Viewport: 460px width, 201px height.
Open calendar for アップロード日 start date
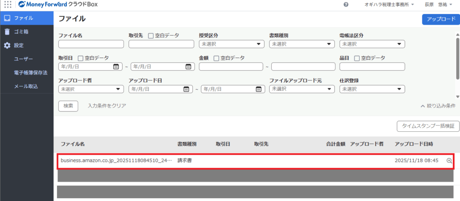pyautogui.click(x=186, y=89)
